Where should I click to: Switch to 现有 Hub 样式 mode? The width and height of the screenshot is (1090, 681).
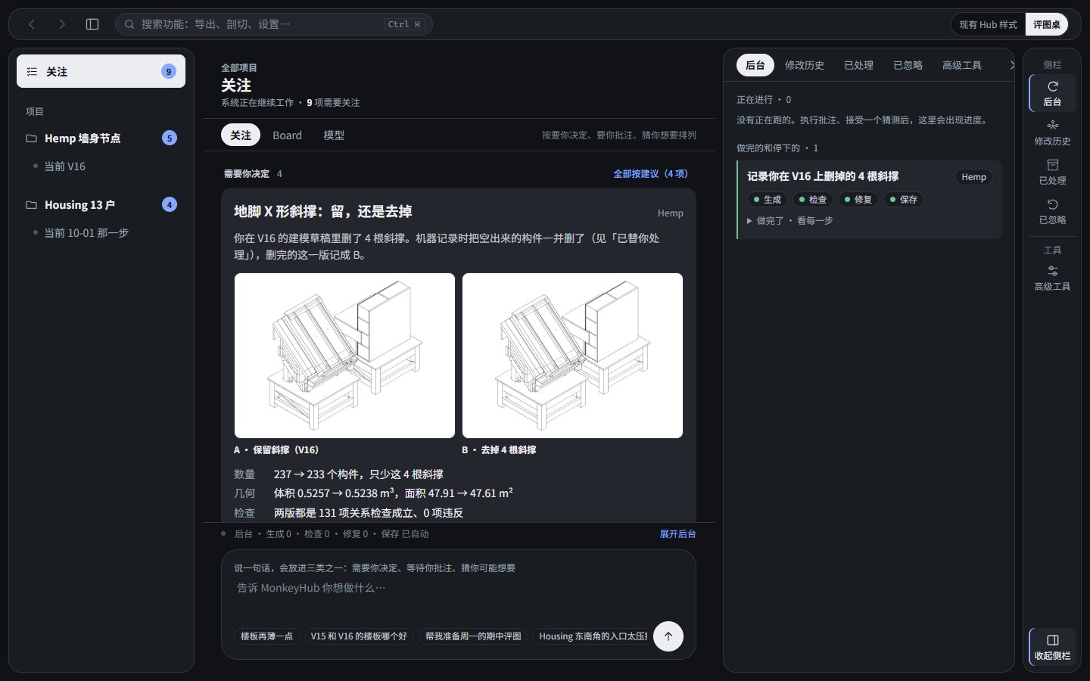(x=989, y=24)
